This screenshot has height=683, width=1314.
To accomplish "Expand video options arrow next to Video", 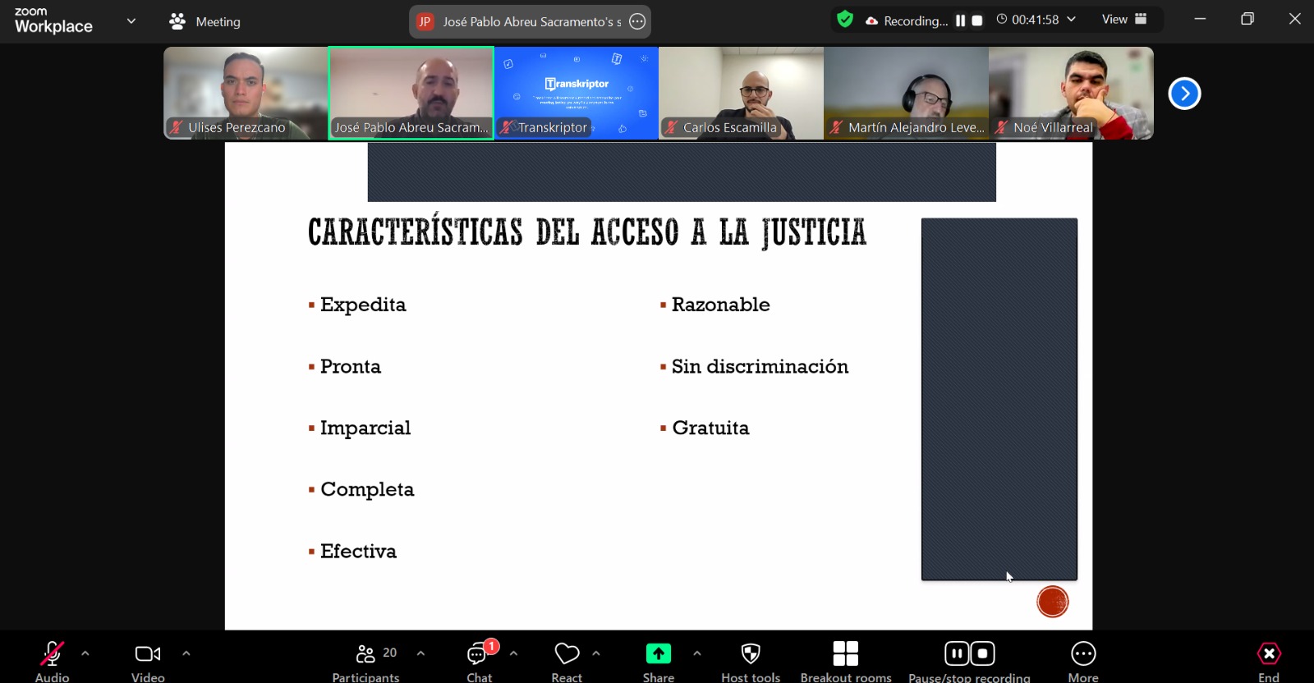I will pos(186,653).
